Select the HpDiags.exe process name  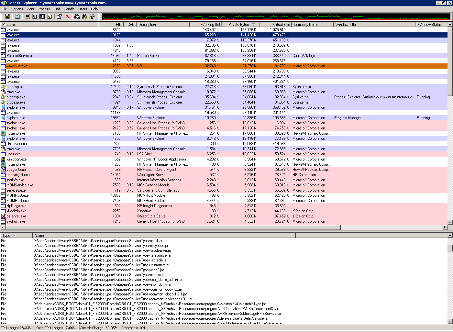click(17, 206)
